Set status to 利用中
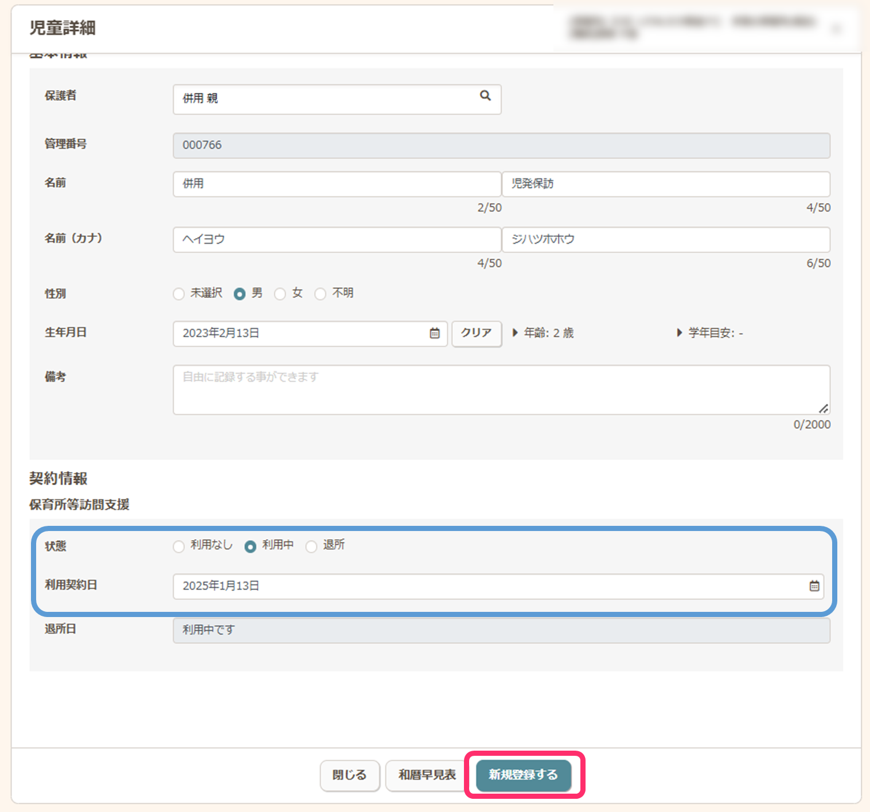Screen dimensions: 870x812 [251, 546]
